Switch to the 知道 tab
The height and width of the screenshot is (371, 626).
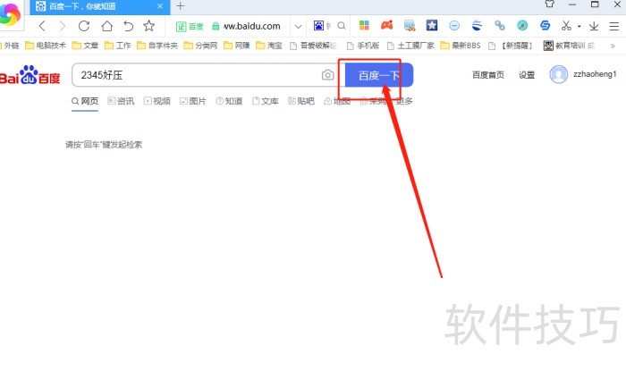coord(229,101)
